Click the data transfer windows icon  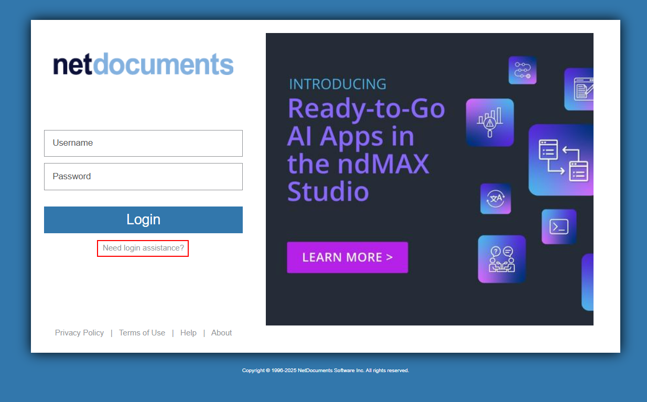coord(561,160)
